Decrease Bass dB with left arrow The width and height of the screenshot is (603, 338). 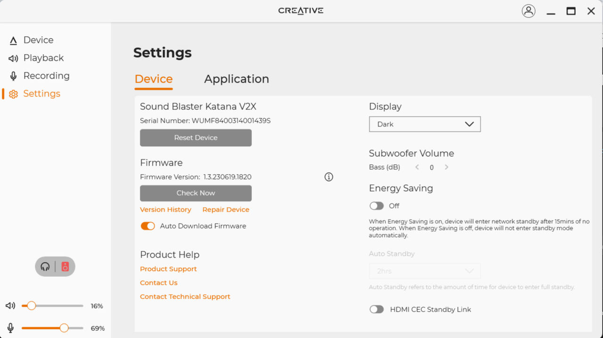(x=417, y=167)
